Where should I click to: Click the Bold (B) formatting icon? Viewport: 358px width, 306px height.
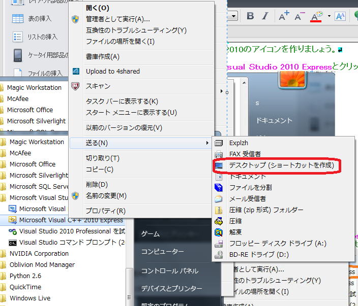[251, 16]
